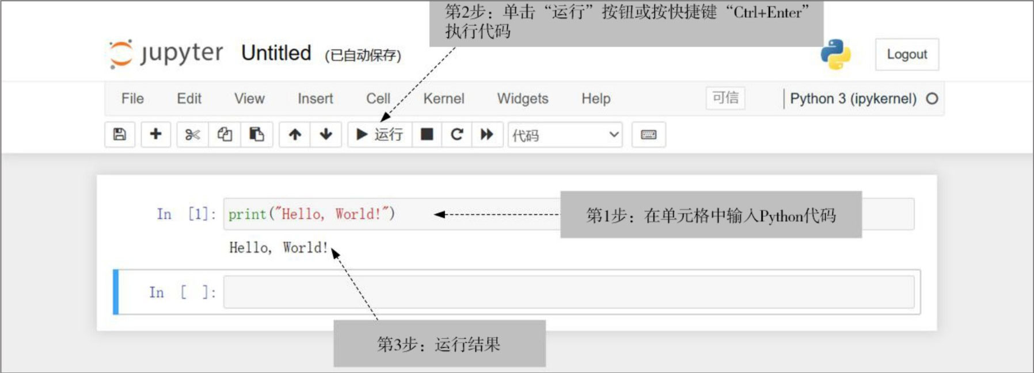Cut selected cells with the scissors icon
The height and width of the screenshot is (373, 1034).
tap(192, 134)
